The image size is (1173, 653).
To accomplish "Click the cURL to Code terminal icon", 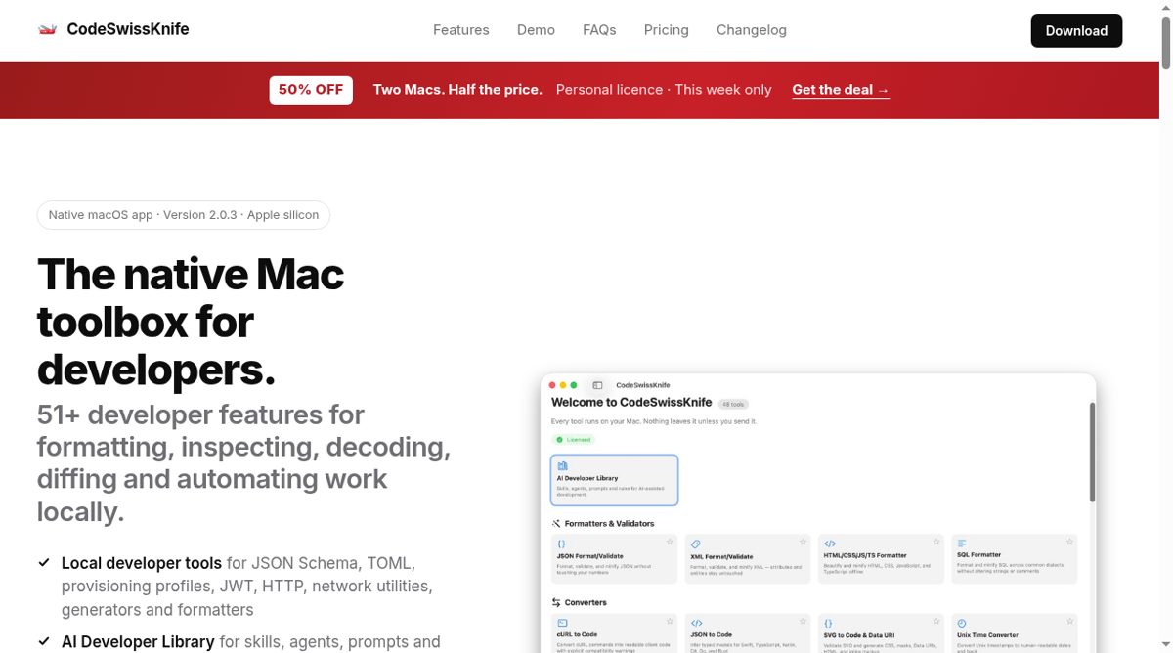I will point(562,623).
